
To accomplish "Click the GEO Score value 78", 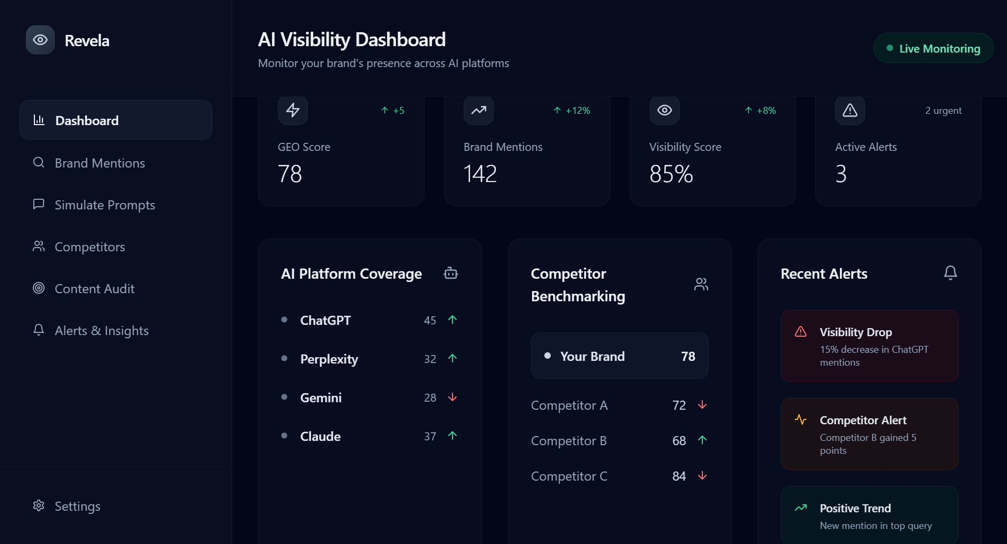I will click(x=290, y=174).
